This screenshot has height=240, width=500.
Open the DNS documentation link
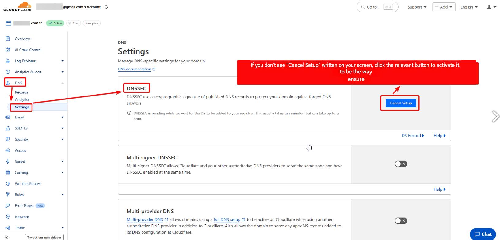pos(137,69)
